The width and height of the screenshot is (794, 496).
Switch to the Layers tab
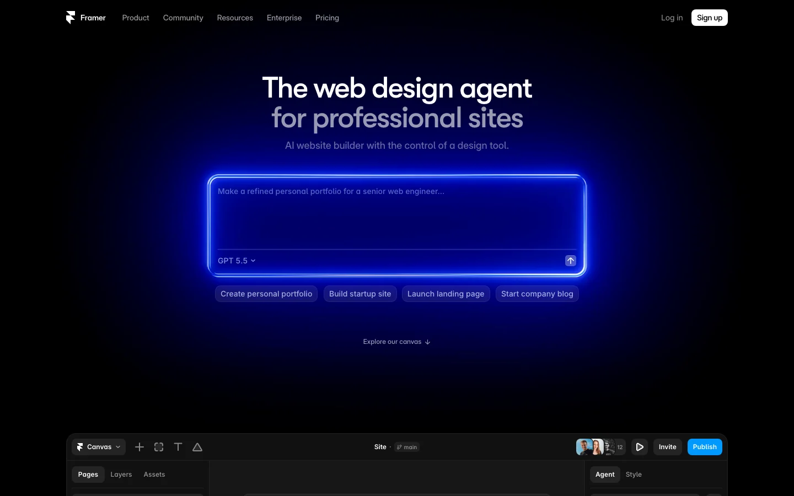click(121, 475)
